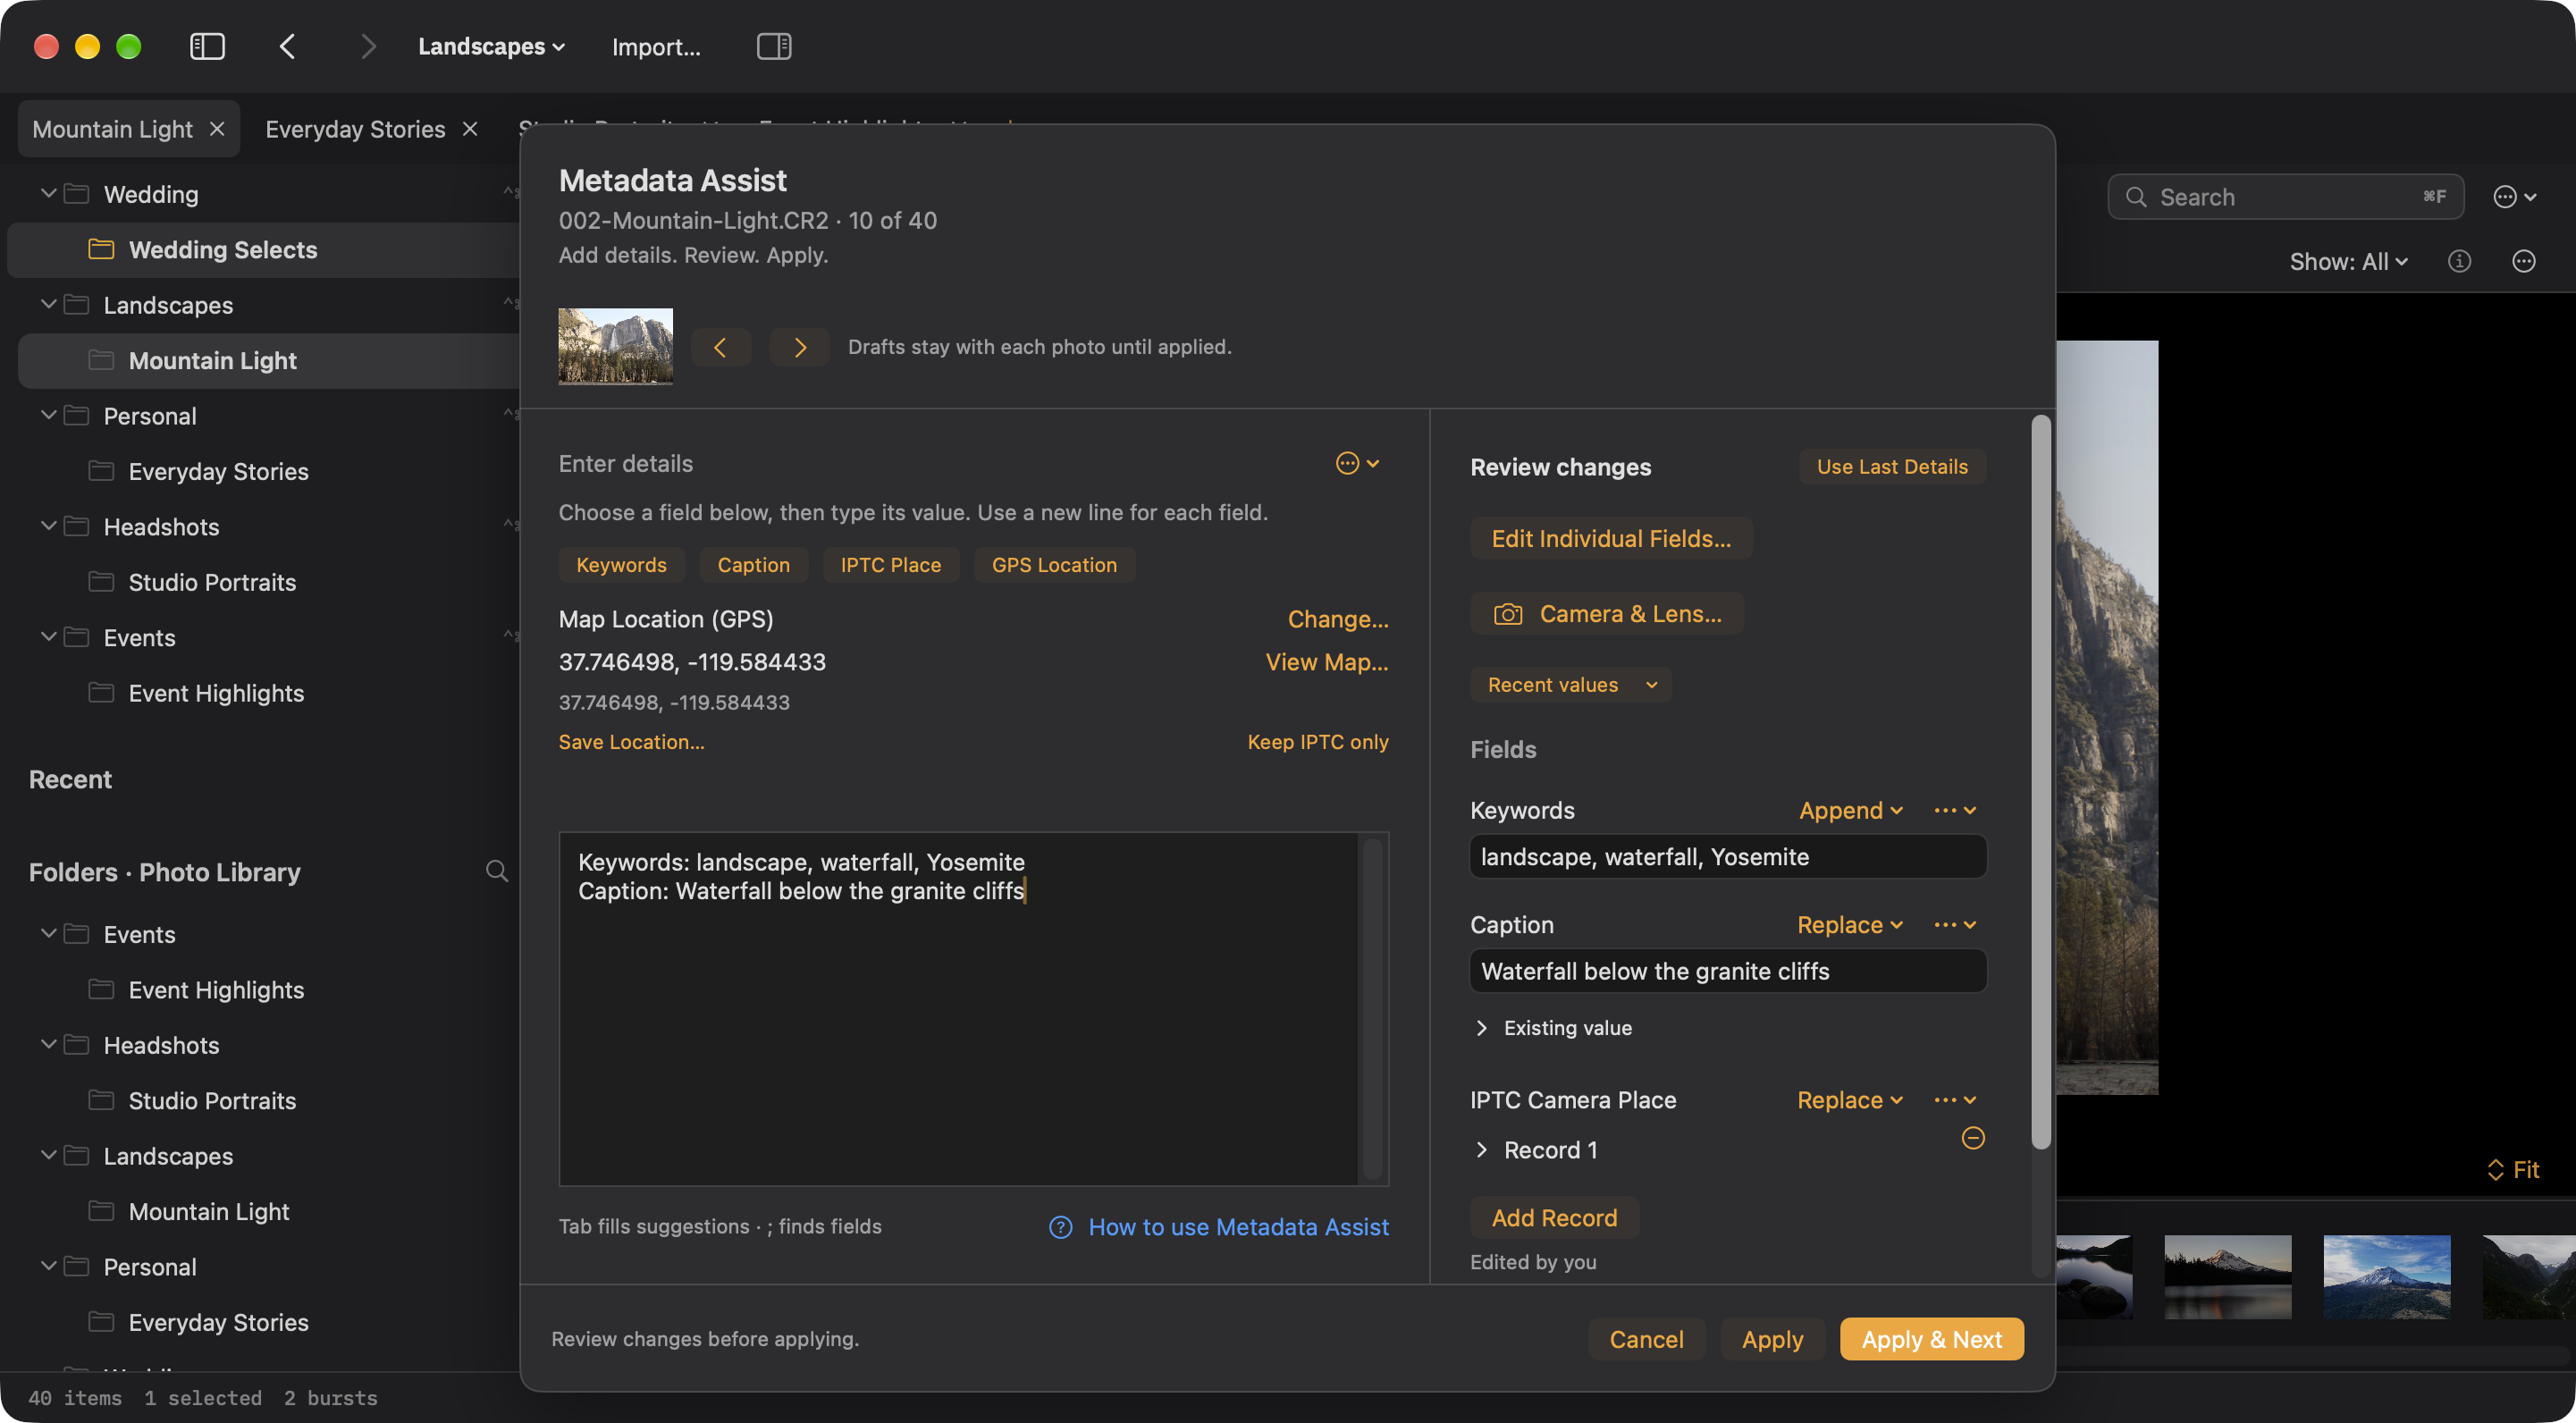Remove IPTC Camera Place record via minus icon
This screenshot has height=1423, width=2576.
point(1972,1138)
